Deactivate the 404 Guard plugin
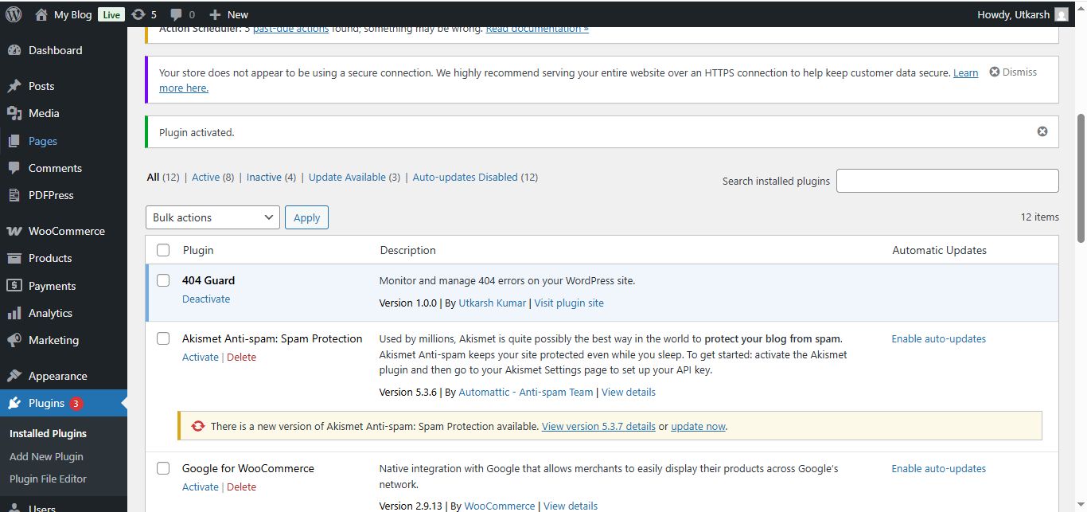 (206, 299)
